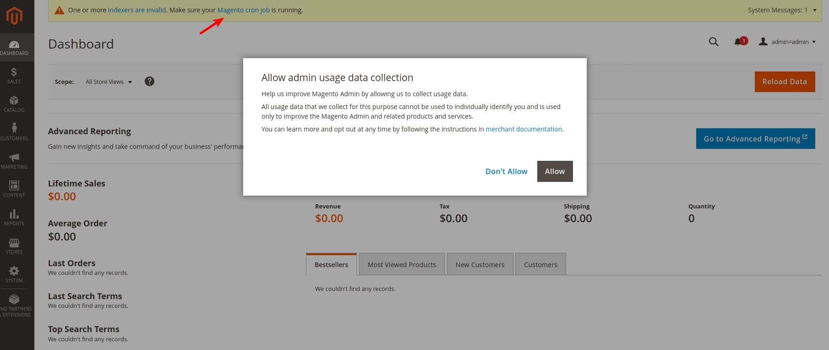This screenshot has height=350, width=829.
Task: Expand the admin account dropdown
Action: (x=787, y=42)
